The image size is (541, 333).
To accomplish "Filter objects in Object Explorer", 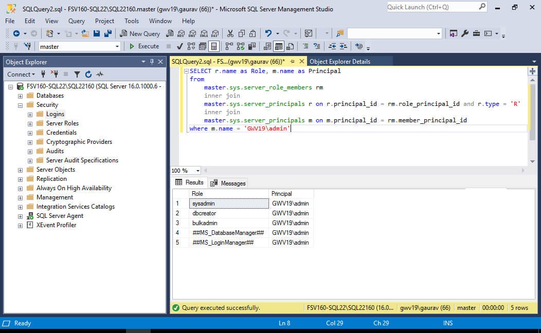I will click(x=77, y=74).
